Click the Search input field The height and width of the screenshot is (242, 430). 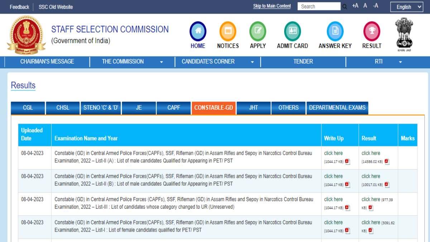pos(319,6)
